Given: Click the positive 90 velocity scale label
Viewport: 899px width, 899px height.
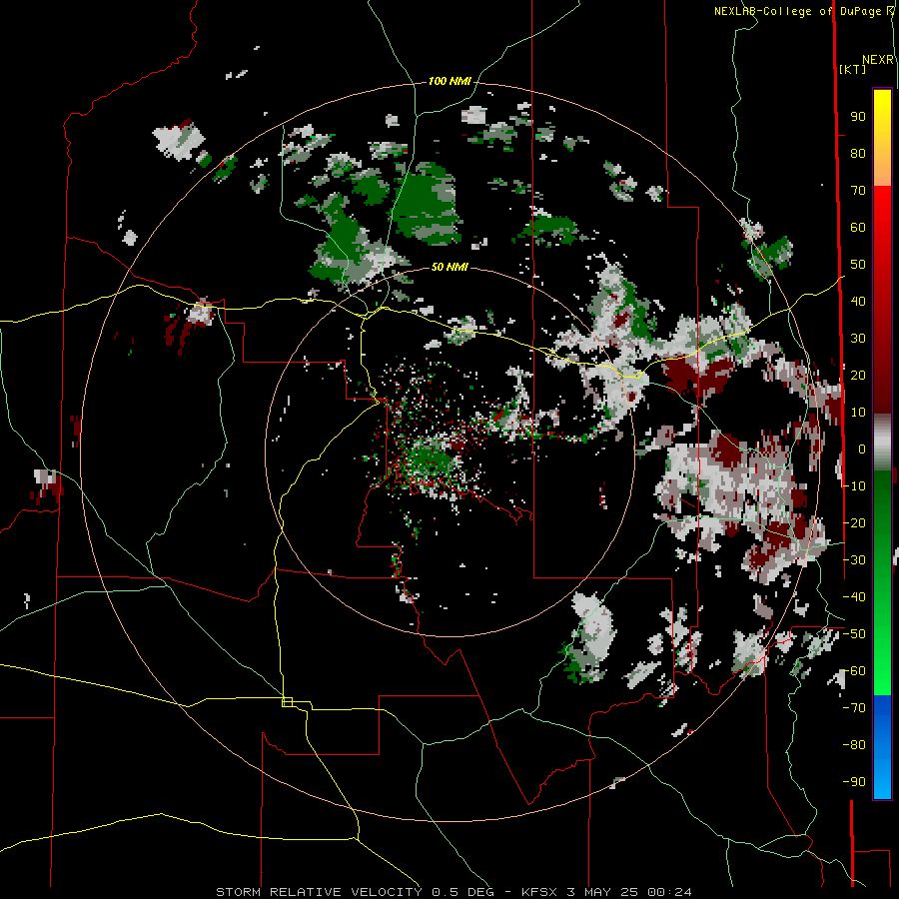Looking at the screenshot, I should click(x=858, y=117).
